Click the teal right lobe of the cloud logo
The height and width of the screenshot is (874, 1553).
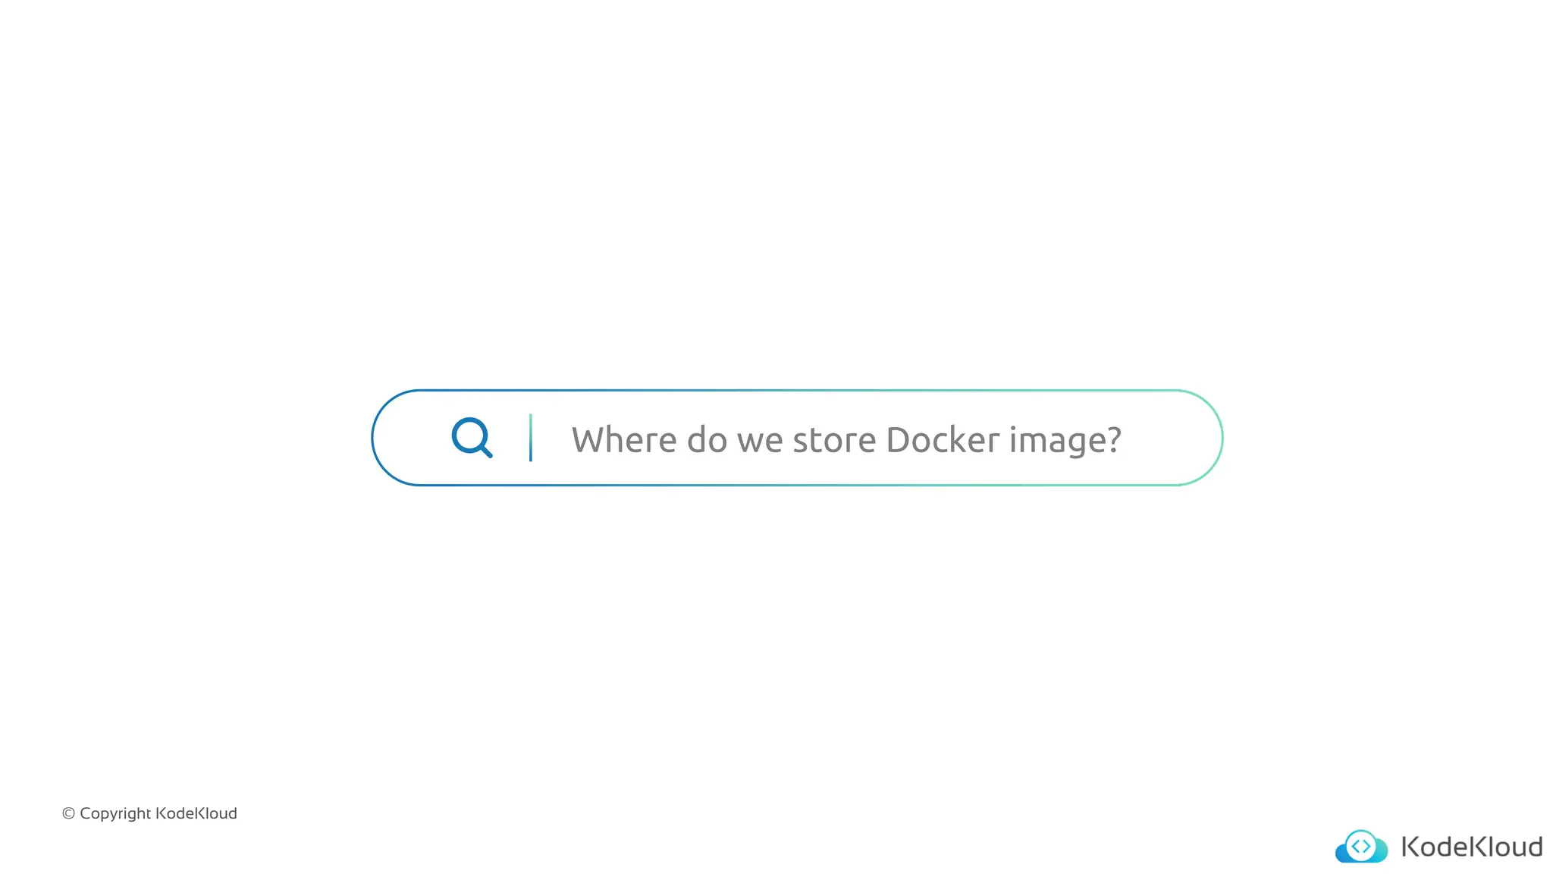click(x=1380, y=849)
